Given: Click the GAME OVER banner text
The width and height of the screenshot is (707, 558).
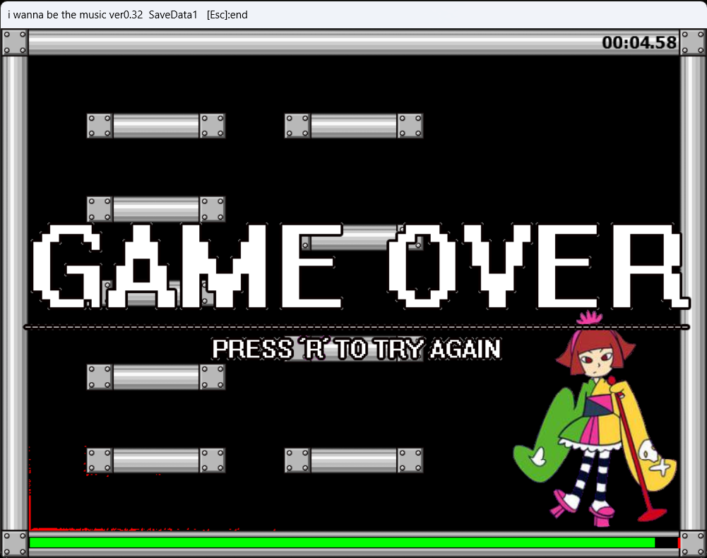Looking at the screenshot, I should (x=361, y=266).
